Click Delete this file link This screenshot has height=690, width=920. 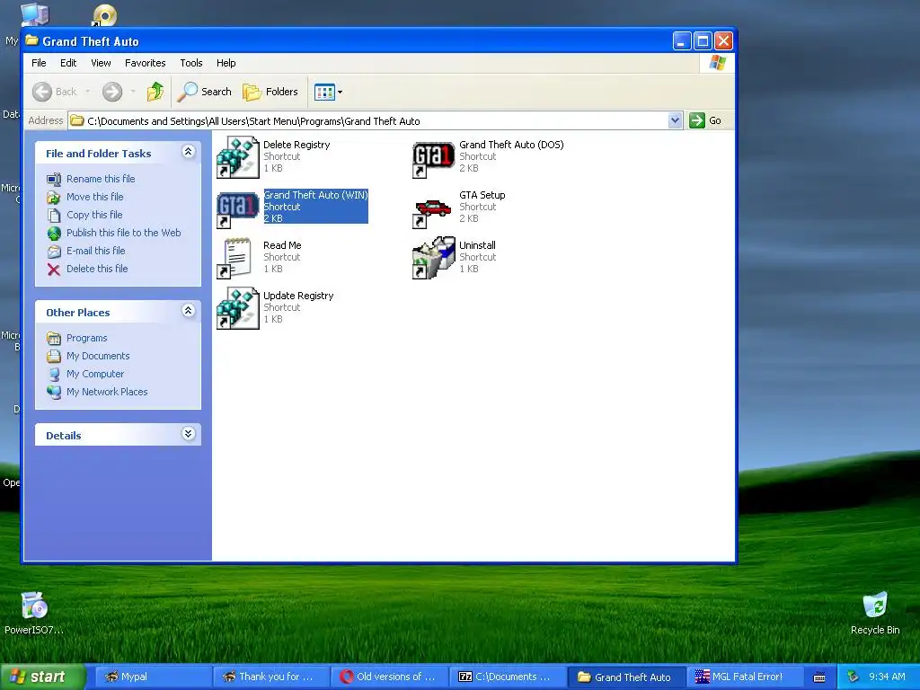pos(97,269)
